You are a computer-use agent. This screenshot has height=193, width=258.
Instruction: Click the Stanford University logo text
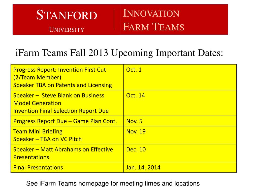(x=67, y=20)
